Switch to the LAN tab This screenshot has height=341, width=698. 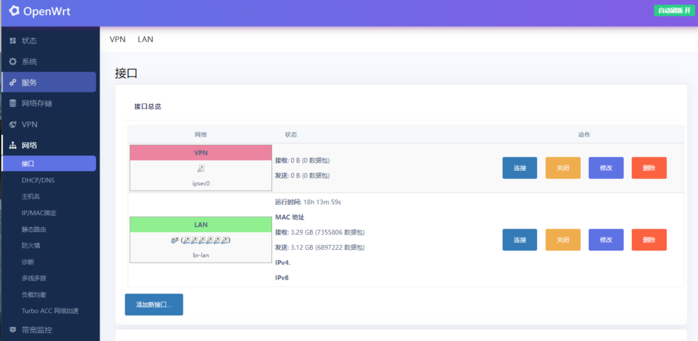point(145,39)
